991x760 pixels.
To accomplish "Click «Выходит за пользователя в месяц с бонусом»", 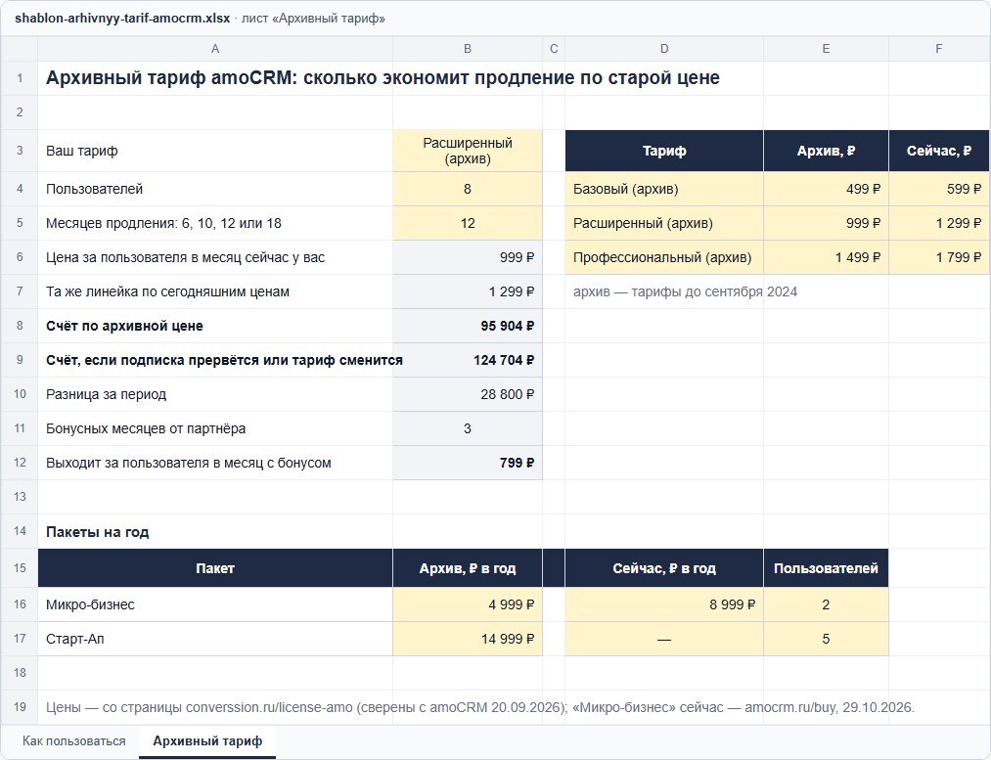I will click(x=189, y=463).
